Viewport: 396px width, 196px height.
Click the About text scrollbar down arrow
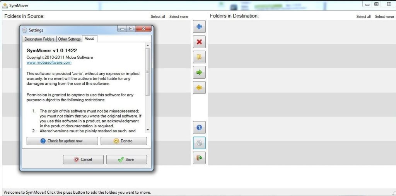tap(148, 130)
